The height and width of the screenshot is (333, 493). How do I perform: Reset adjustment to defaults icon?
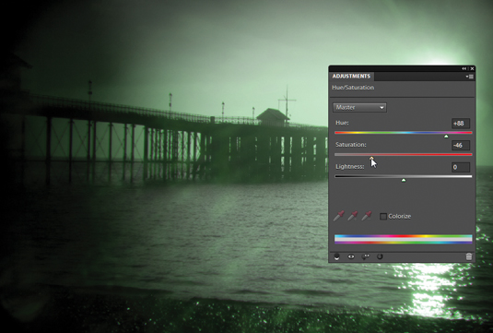pyautogui.click(x=380, y=256)
